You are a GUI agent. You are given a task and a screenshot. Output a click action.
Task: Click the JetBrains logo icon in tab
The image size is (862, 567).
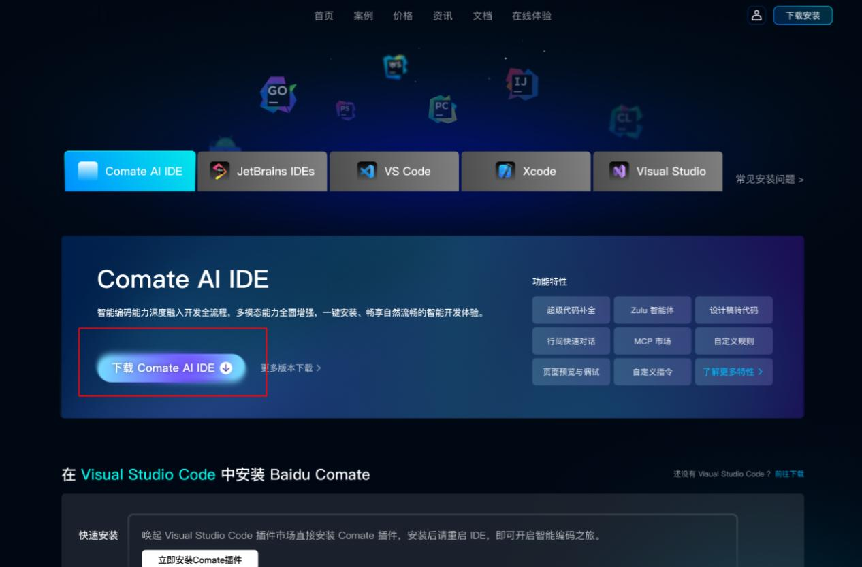click(219, 171)
